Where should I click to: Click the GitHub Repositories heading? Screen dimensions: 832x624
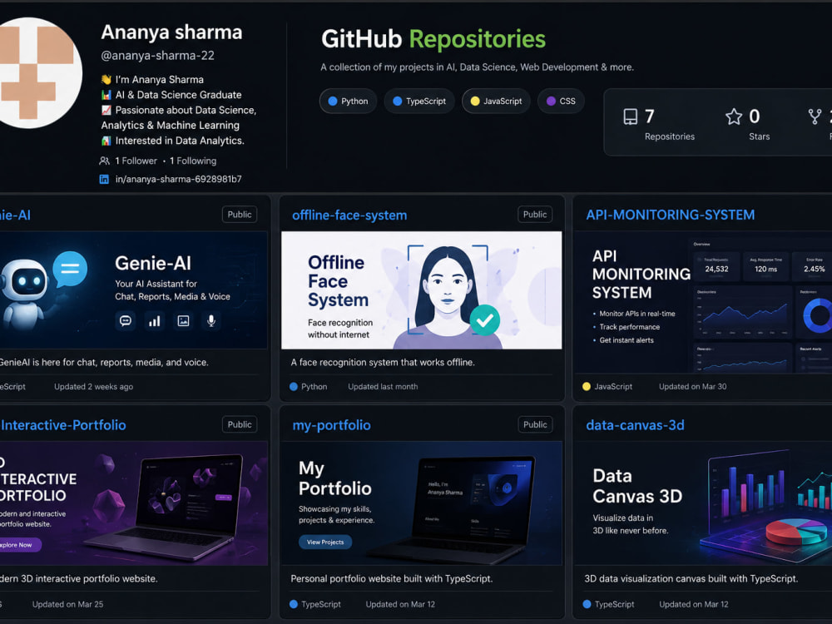tap(433, 39)
